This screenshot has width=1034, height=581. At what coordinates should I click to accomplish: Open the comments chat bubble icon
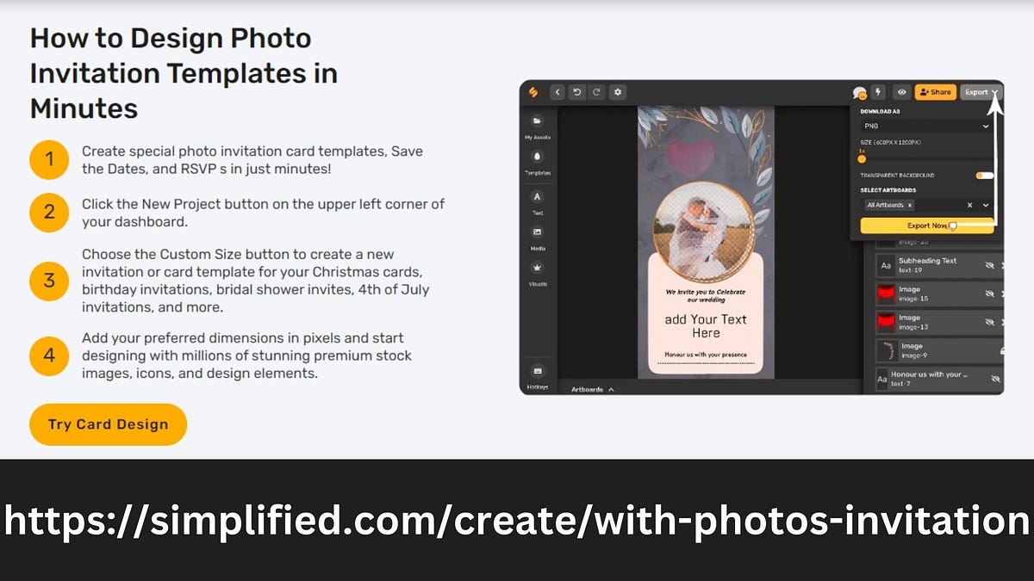pos(859,92)
